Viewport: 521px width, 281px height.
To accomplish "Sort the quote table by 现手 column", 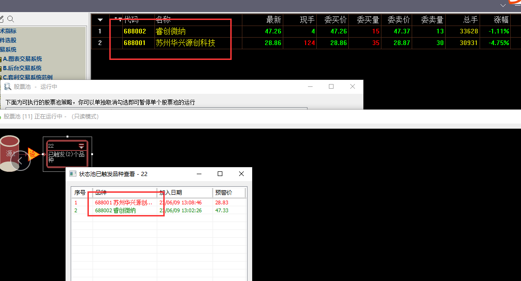I will (x=307, y=20).
